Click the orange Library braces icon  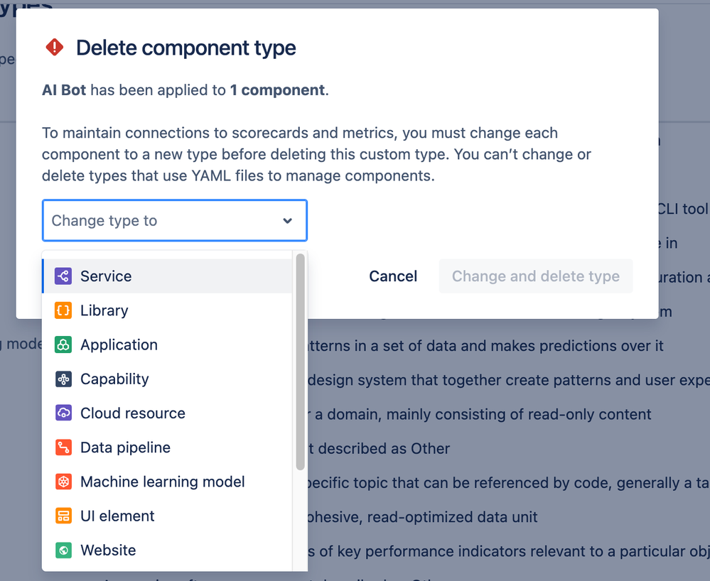point(63,310)
